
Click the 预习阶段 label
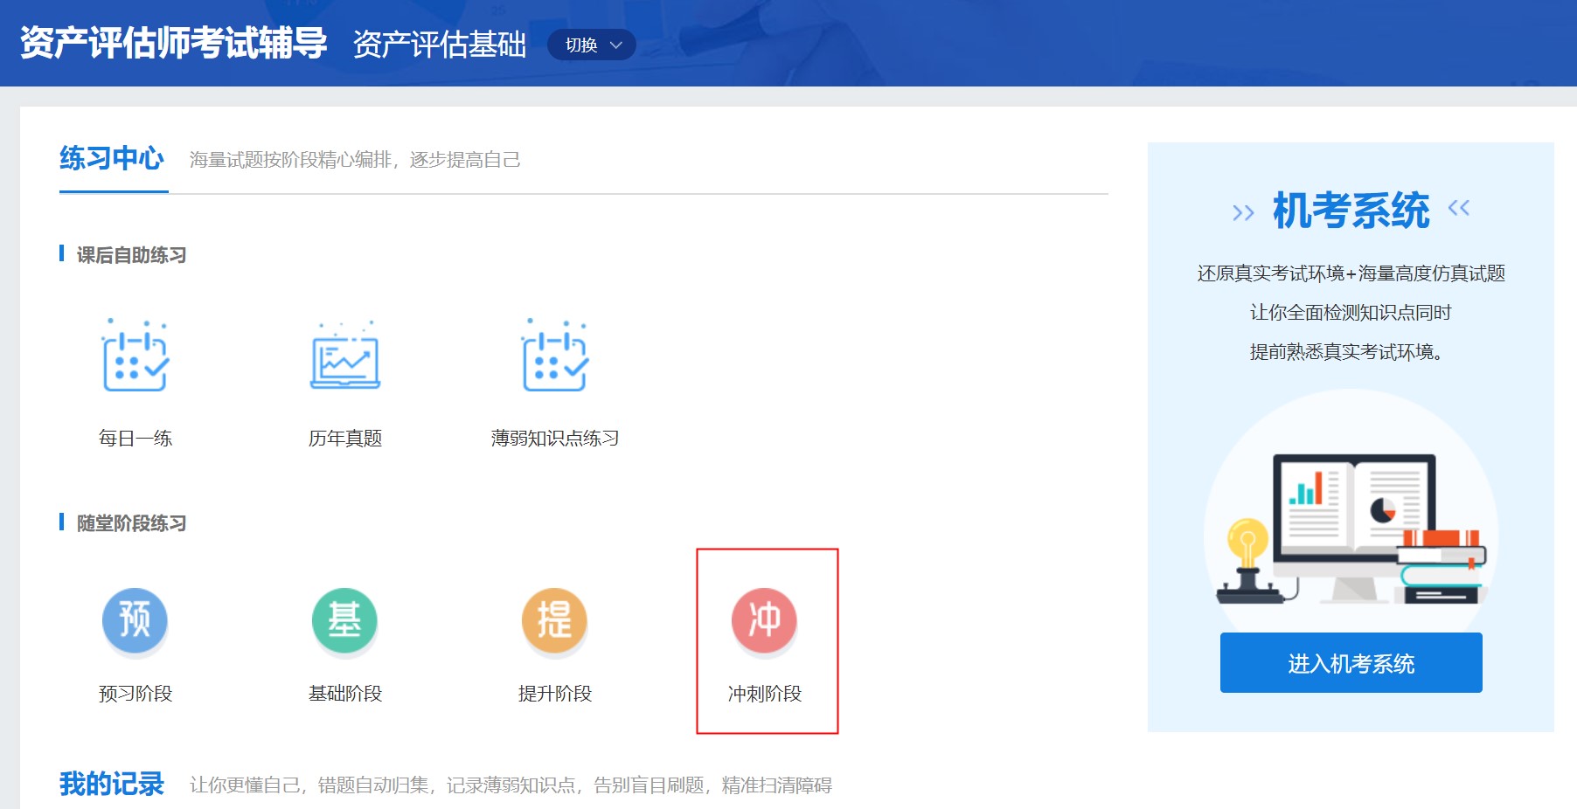coord(135,694)
